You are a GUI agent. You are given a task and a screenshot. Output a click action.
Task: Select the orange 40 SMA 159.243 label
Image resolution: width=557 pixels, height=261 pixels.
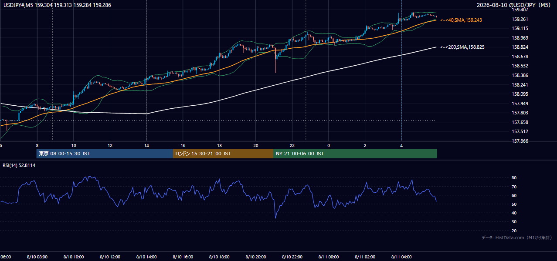pyautogui.click(x=461, y=20)
